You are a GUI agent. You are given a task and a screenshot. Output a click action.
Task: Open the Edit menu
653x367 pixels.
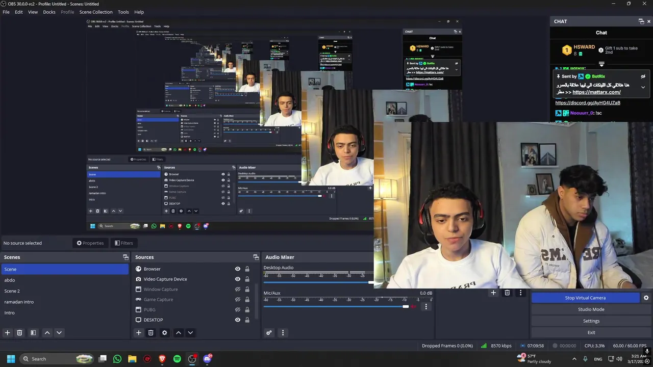coord(19,12)
